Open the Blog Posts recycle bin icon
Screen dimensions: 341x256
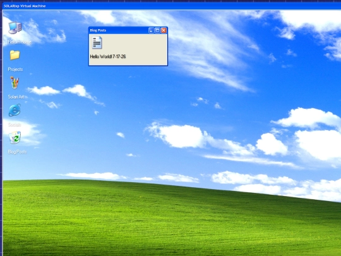15,138
